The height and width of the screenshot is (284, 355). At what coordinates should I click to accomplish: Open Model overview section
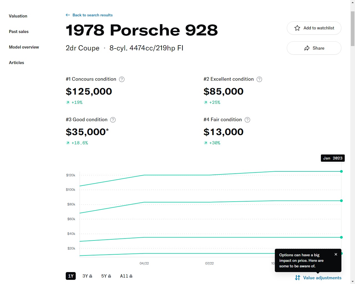24,47
